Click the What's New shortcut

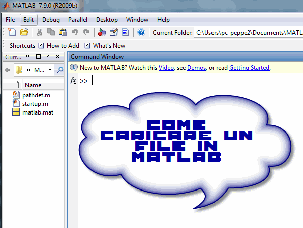pos(109,46)
